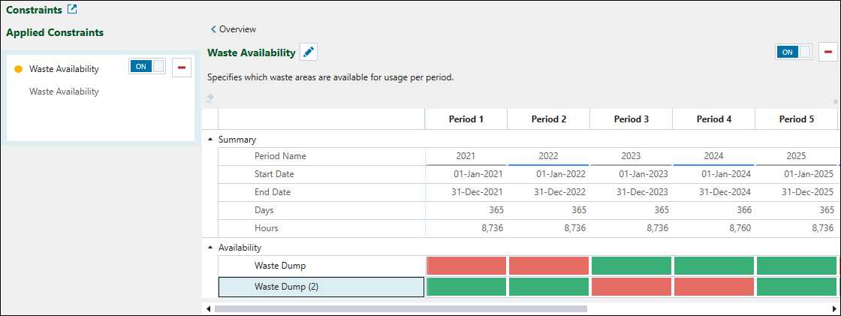Open Constraints in a pop-out window

(x=72, y=10)
